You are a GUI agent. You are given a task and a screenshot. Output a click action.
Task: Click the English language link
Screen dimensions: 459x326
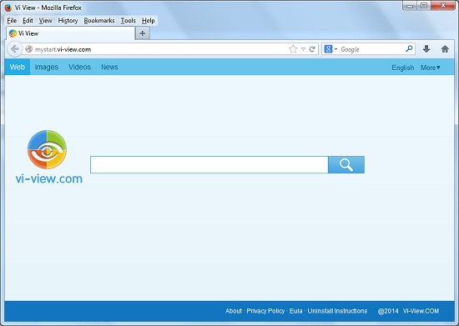(403, 68)
